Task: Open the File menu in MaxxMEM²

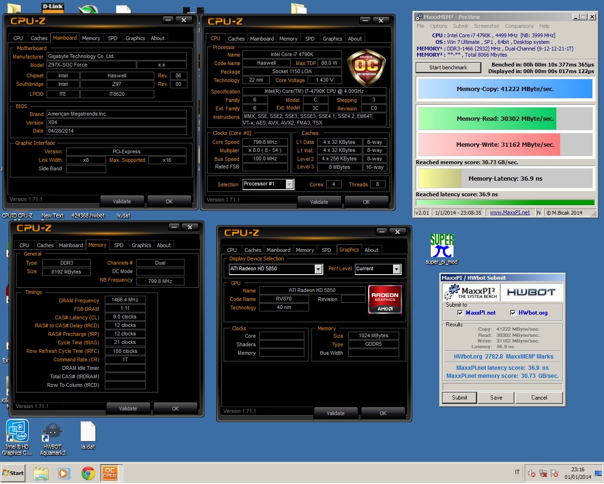Action: click(x=420, y=26)
